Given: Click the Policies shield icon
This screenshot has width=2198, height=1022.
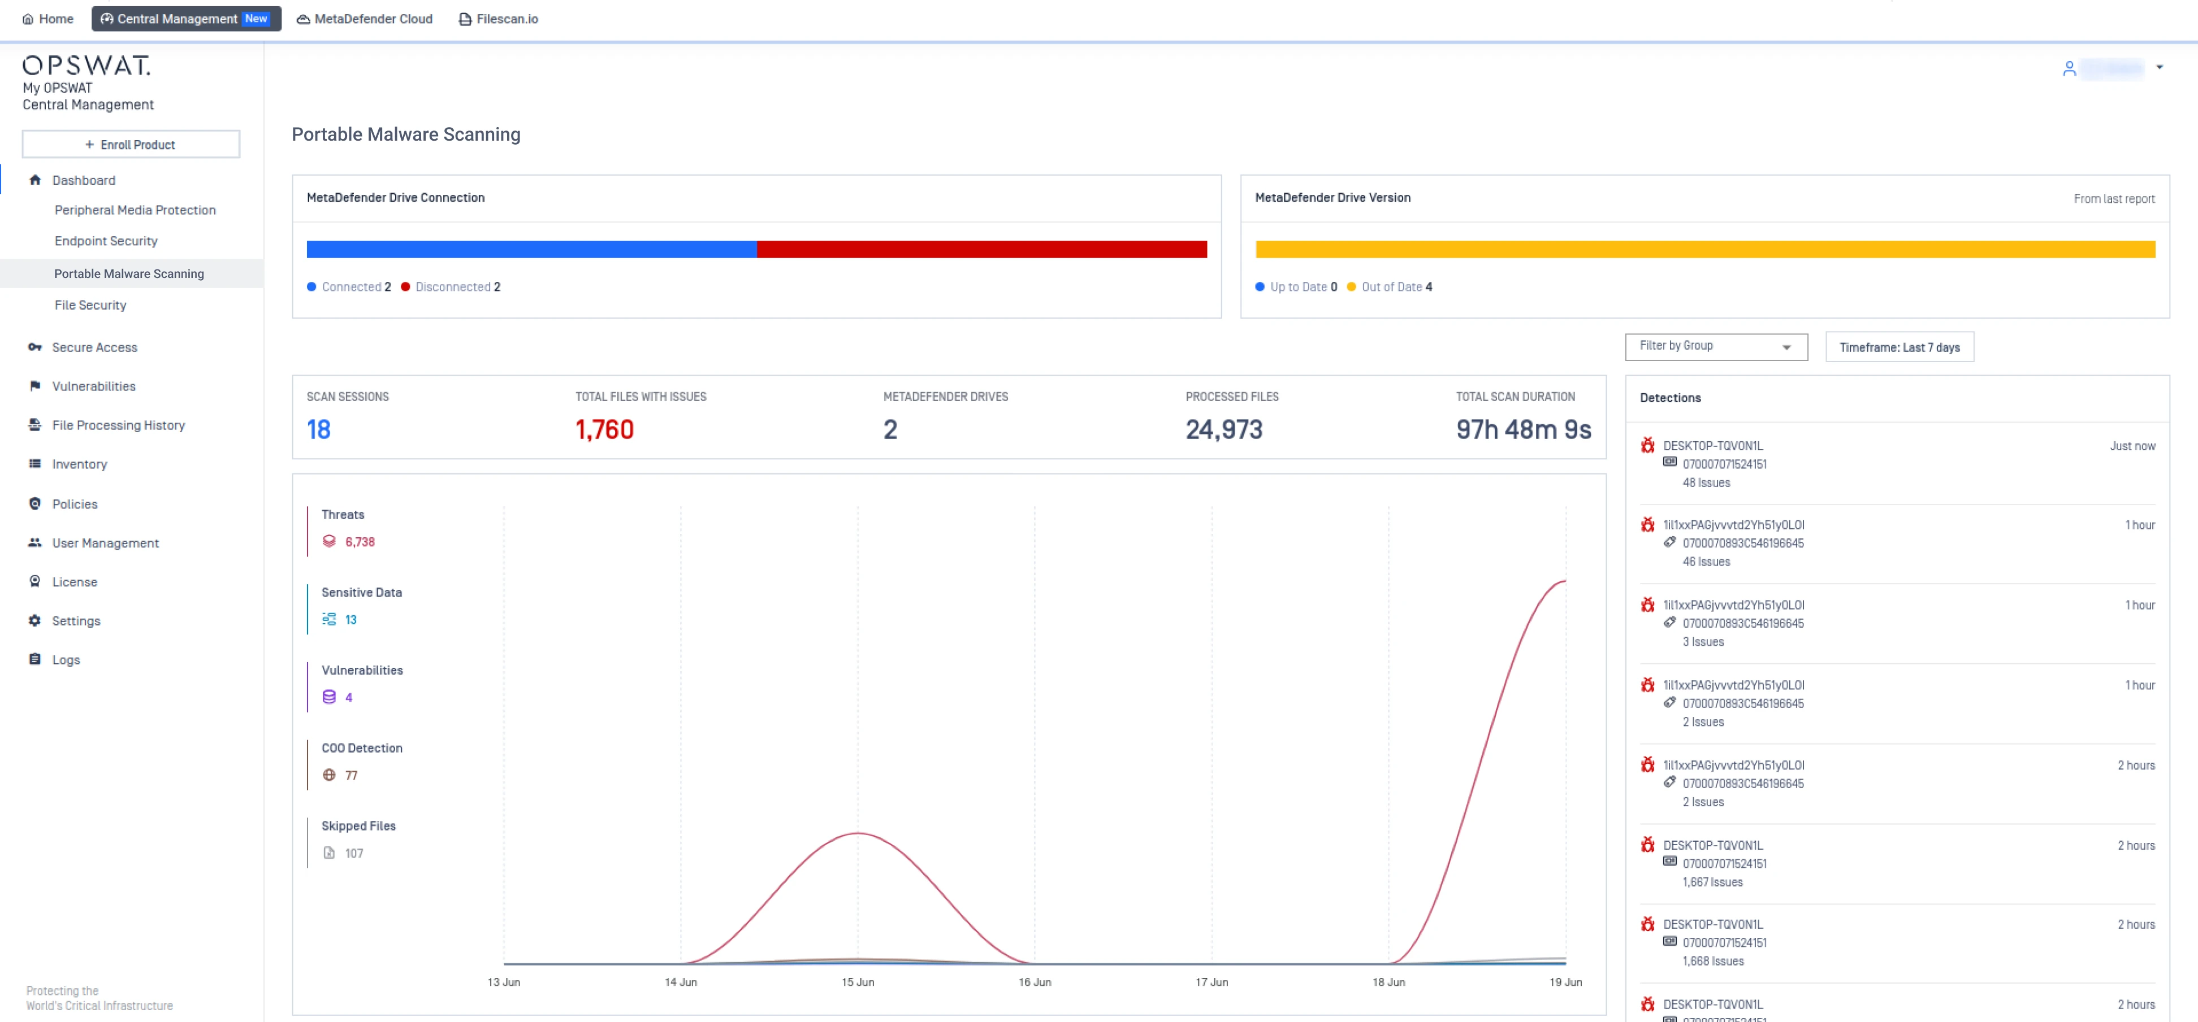Looking at the screenshot, I should click(x=35, y=504).
